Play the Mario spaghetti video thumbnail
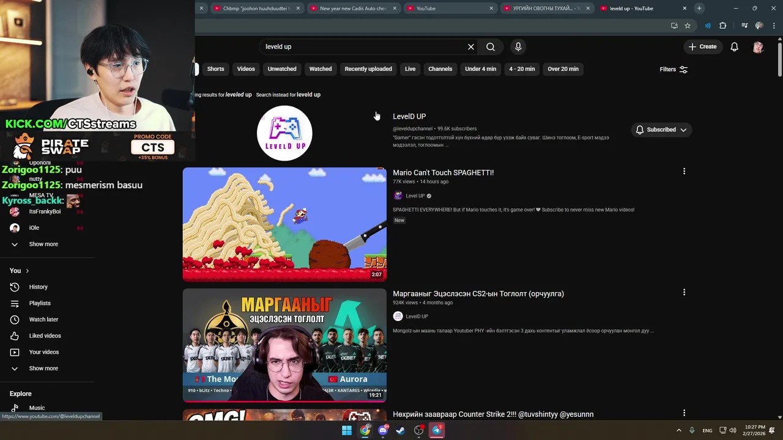This screenshot has height=440, width=783. [284, 224]
